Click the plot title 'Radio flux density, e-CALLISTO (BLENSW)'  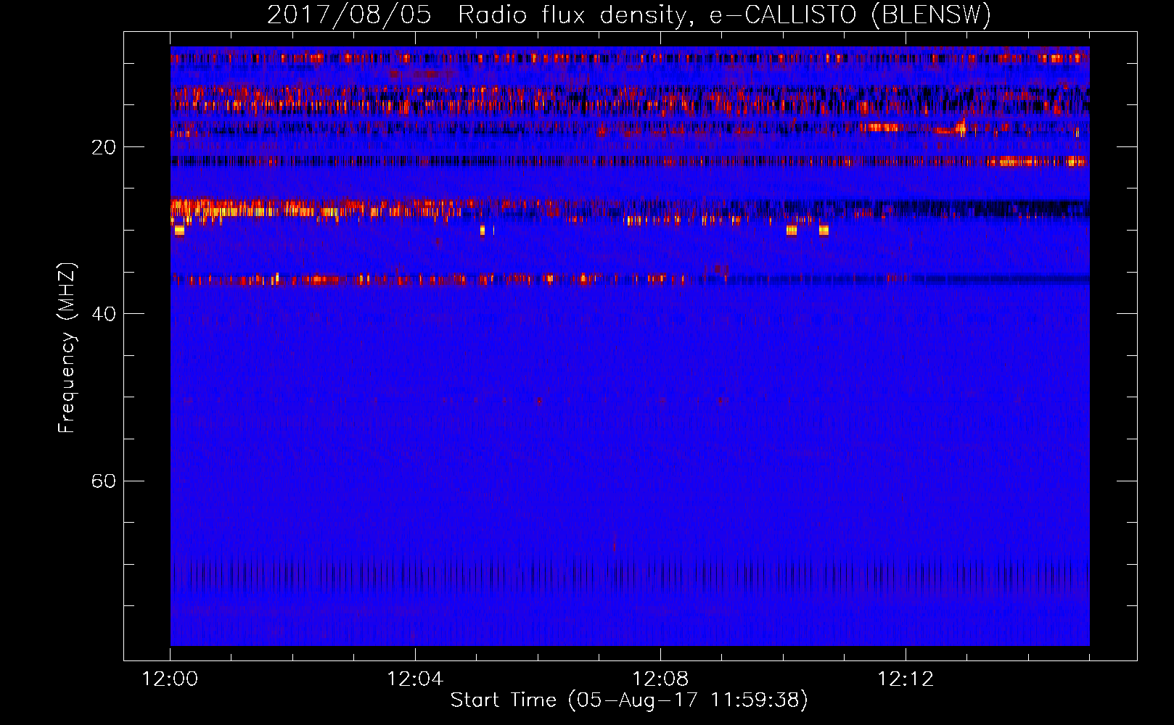point(724,14)
